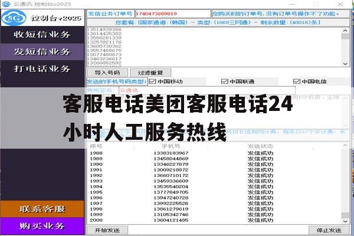Viewport: 354px width, 236px height.
Task: Click the 序号 column header
Action: (96, 146)
